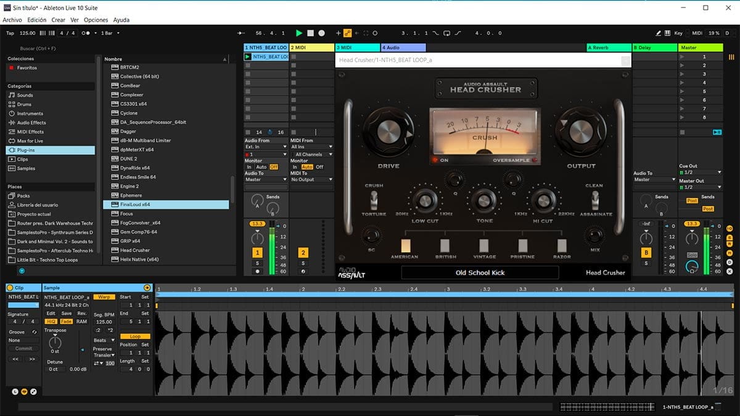Select the Instruments category icon
The height and width of the screenshot is (416, 740).
point(12,113)
